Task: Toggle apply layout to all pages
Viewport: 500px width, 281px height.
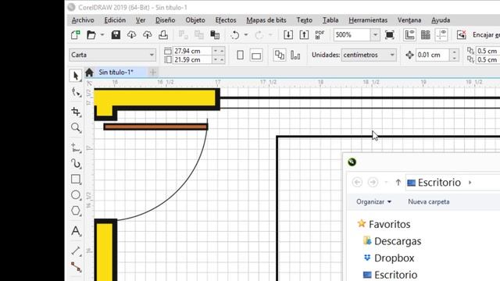Action: pos(280,55)
